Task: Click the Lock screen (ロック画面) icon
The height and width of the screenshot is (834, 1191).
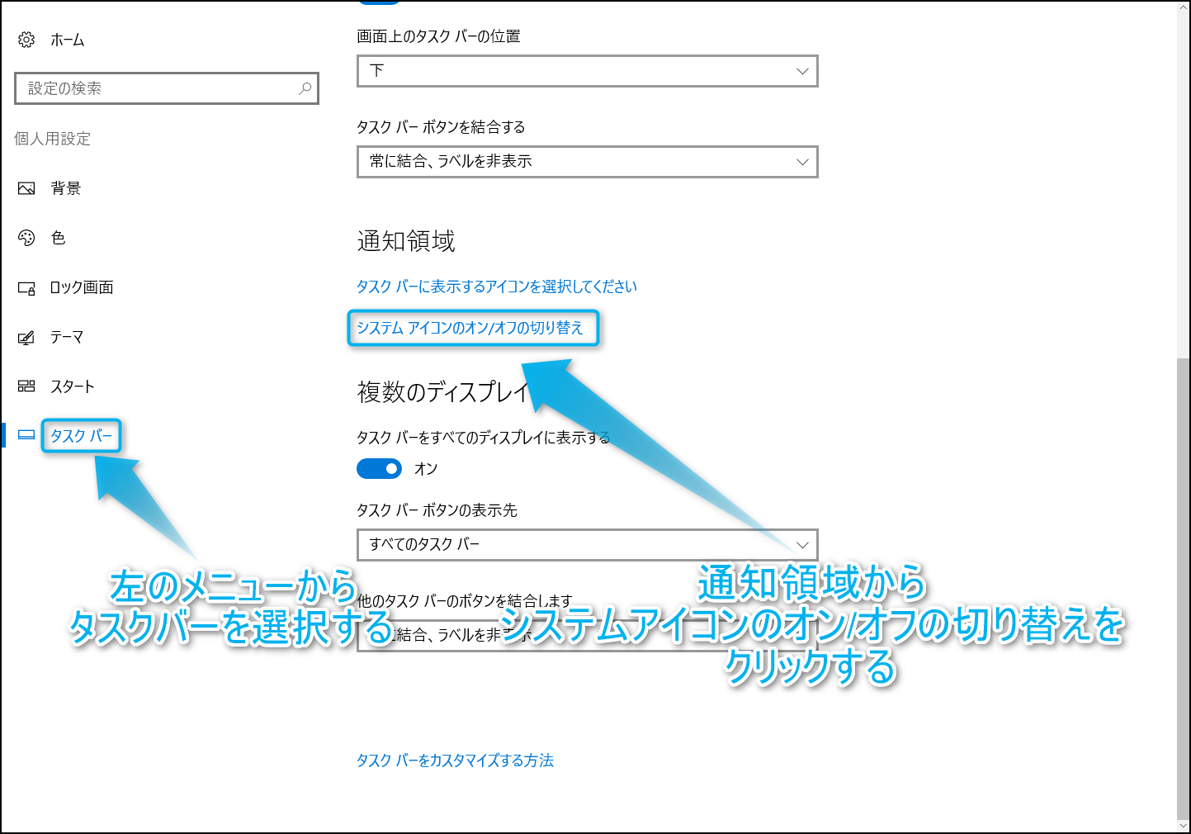Action: pos(26,288)
